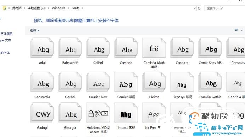245x137 pixels.
Task: Click the Constantia label text
Action: tap(42, 97)
